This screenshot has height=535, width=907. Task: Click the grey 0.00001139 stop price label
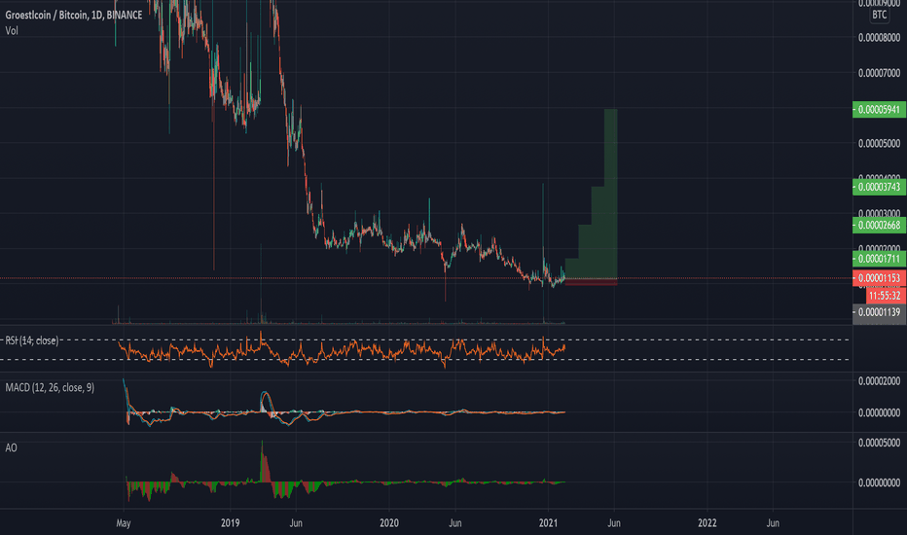click(x=879, y=312)
